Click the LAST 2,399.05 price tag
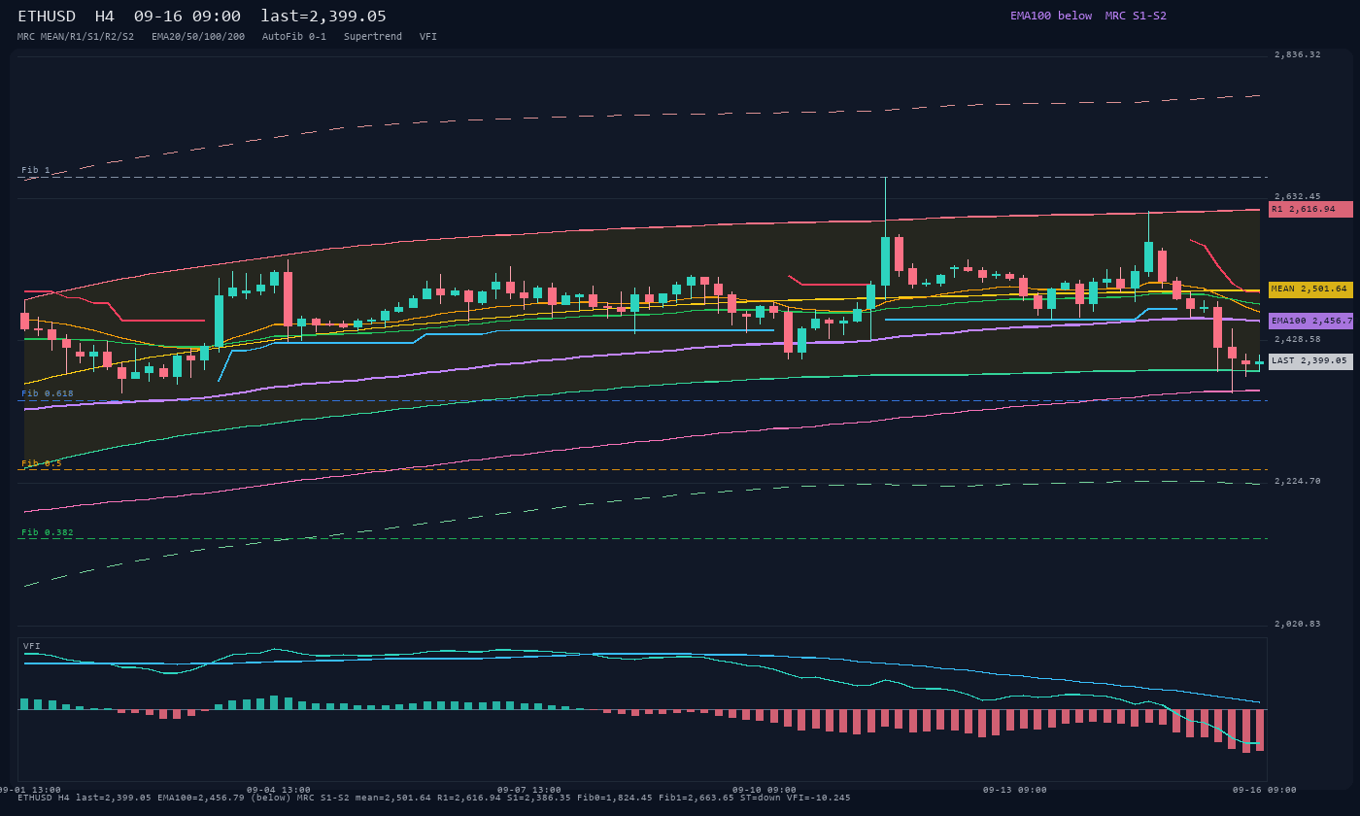The image size is (1360, 816). [x=1310, y=360]
